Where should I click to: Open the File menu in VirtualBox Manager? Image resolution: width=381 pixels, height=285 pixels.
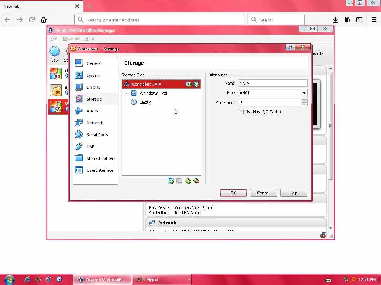coord(54,39)
